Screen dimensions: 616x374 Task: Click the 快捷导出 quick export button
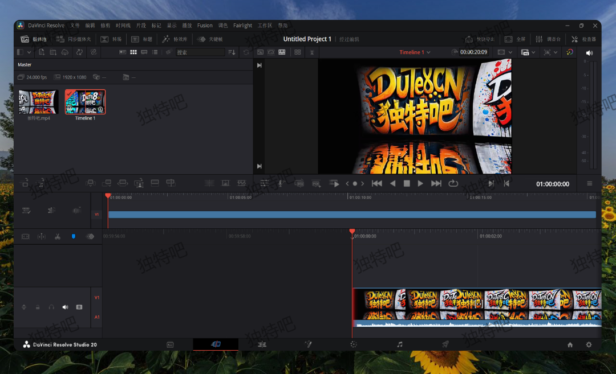pos(480,39)
